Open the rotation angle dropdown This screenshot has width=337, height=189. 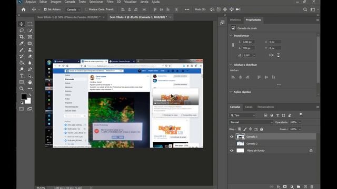pyautogui.click(x=254, y=55)
